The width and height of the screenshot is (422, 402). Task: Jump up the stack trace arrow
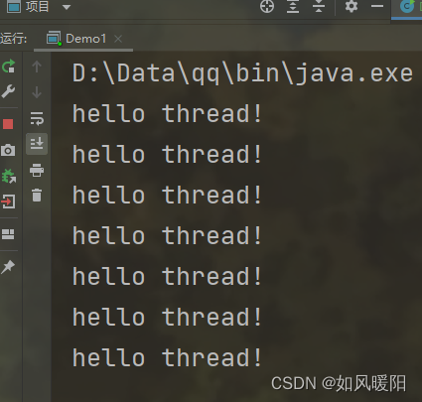click(37, 67)
